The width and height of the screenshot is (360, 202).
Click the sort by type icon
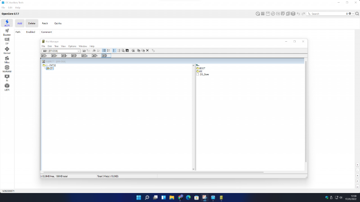[x=119, y=51]
